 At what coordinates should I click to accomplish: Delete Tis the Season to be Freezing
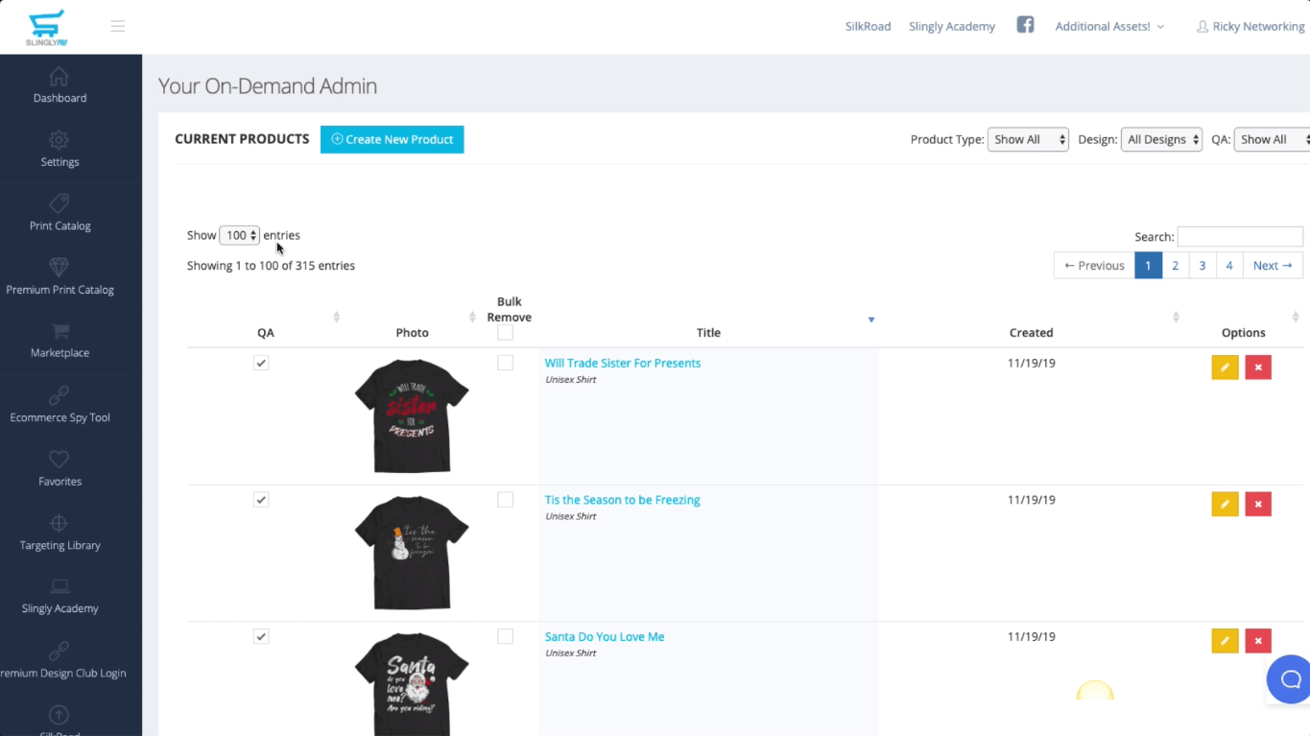[1258, 504]
